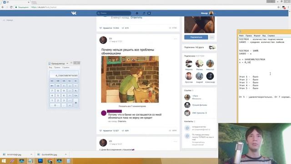Viewport: 291px width, 164px height.
Task: Click browser back arrow
Action: (3, 7)
